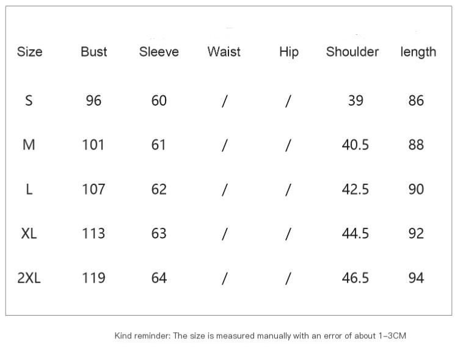Click the kind reminder note text

[x=260, y=335]
